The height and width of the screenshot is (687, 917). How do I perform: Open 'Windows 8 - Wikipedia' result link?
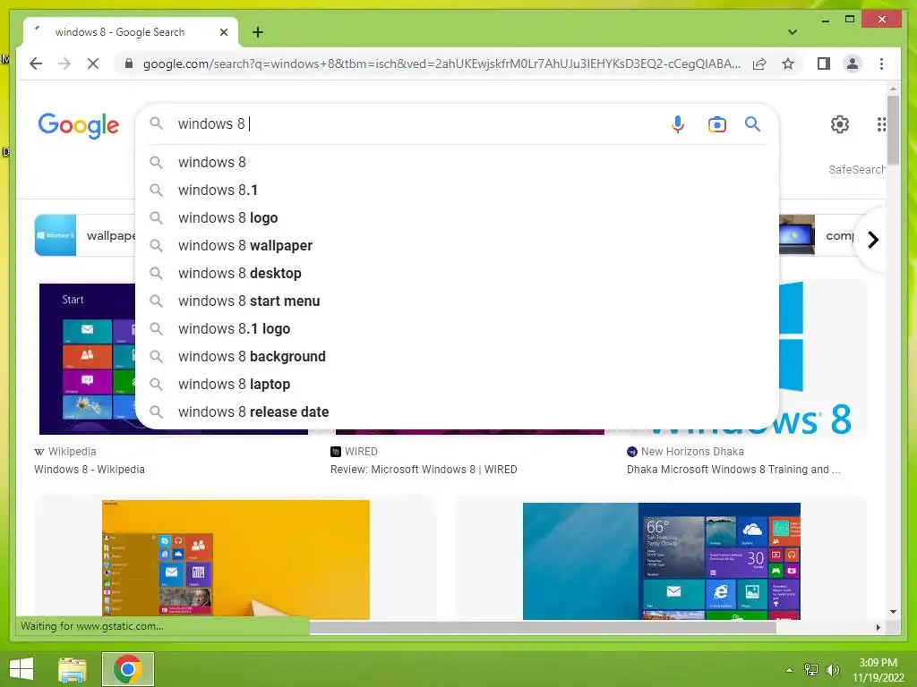(90, 469)
